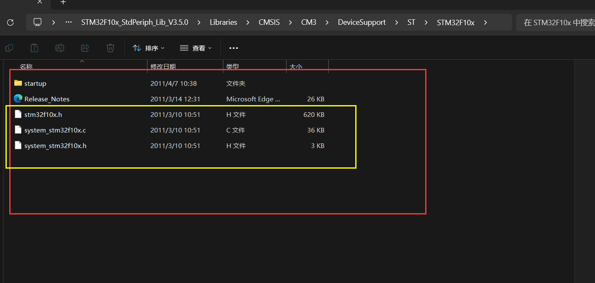595x283 pixels.
Task: Select the system_stm32f10x.h file name
Action: coord(56,146)
